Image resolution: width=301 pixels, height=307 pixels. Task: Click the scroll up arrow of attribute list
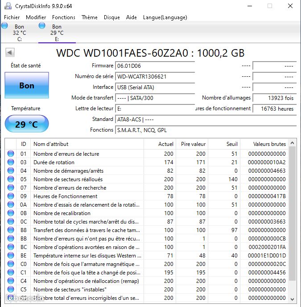(x=293, y=143)
